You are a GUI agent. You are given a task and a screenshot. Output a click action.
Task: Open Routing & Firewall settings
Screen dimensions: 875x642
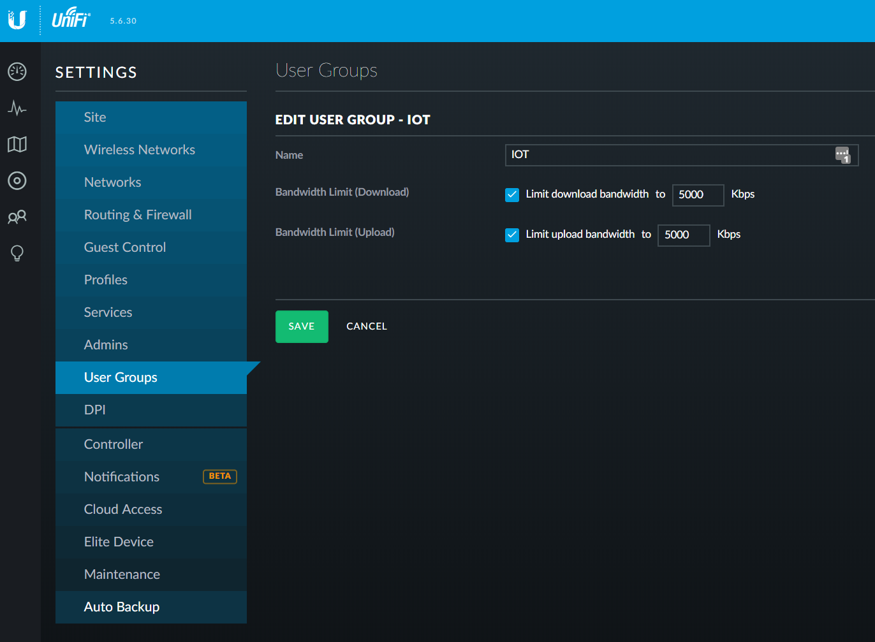[x=151, y=215]
